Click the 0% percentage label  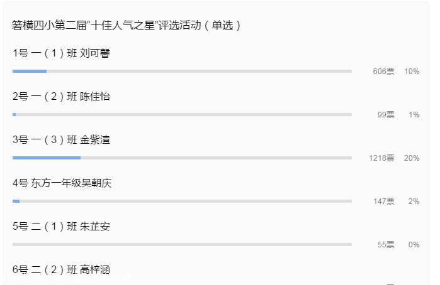click(414, 245)
